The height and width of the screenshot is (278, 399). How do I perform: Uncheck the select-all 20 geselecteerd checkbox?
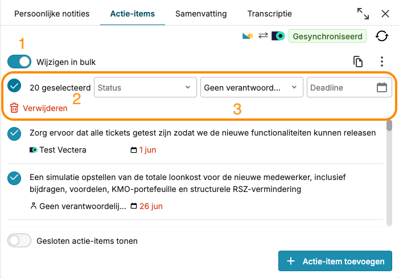14,85
